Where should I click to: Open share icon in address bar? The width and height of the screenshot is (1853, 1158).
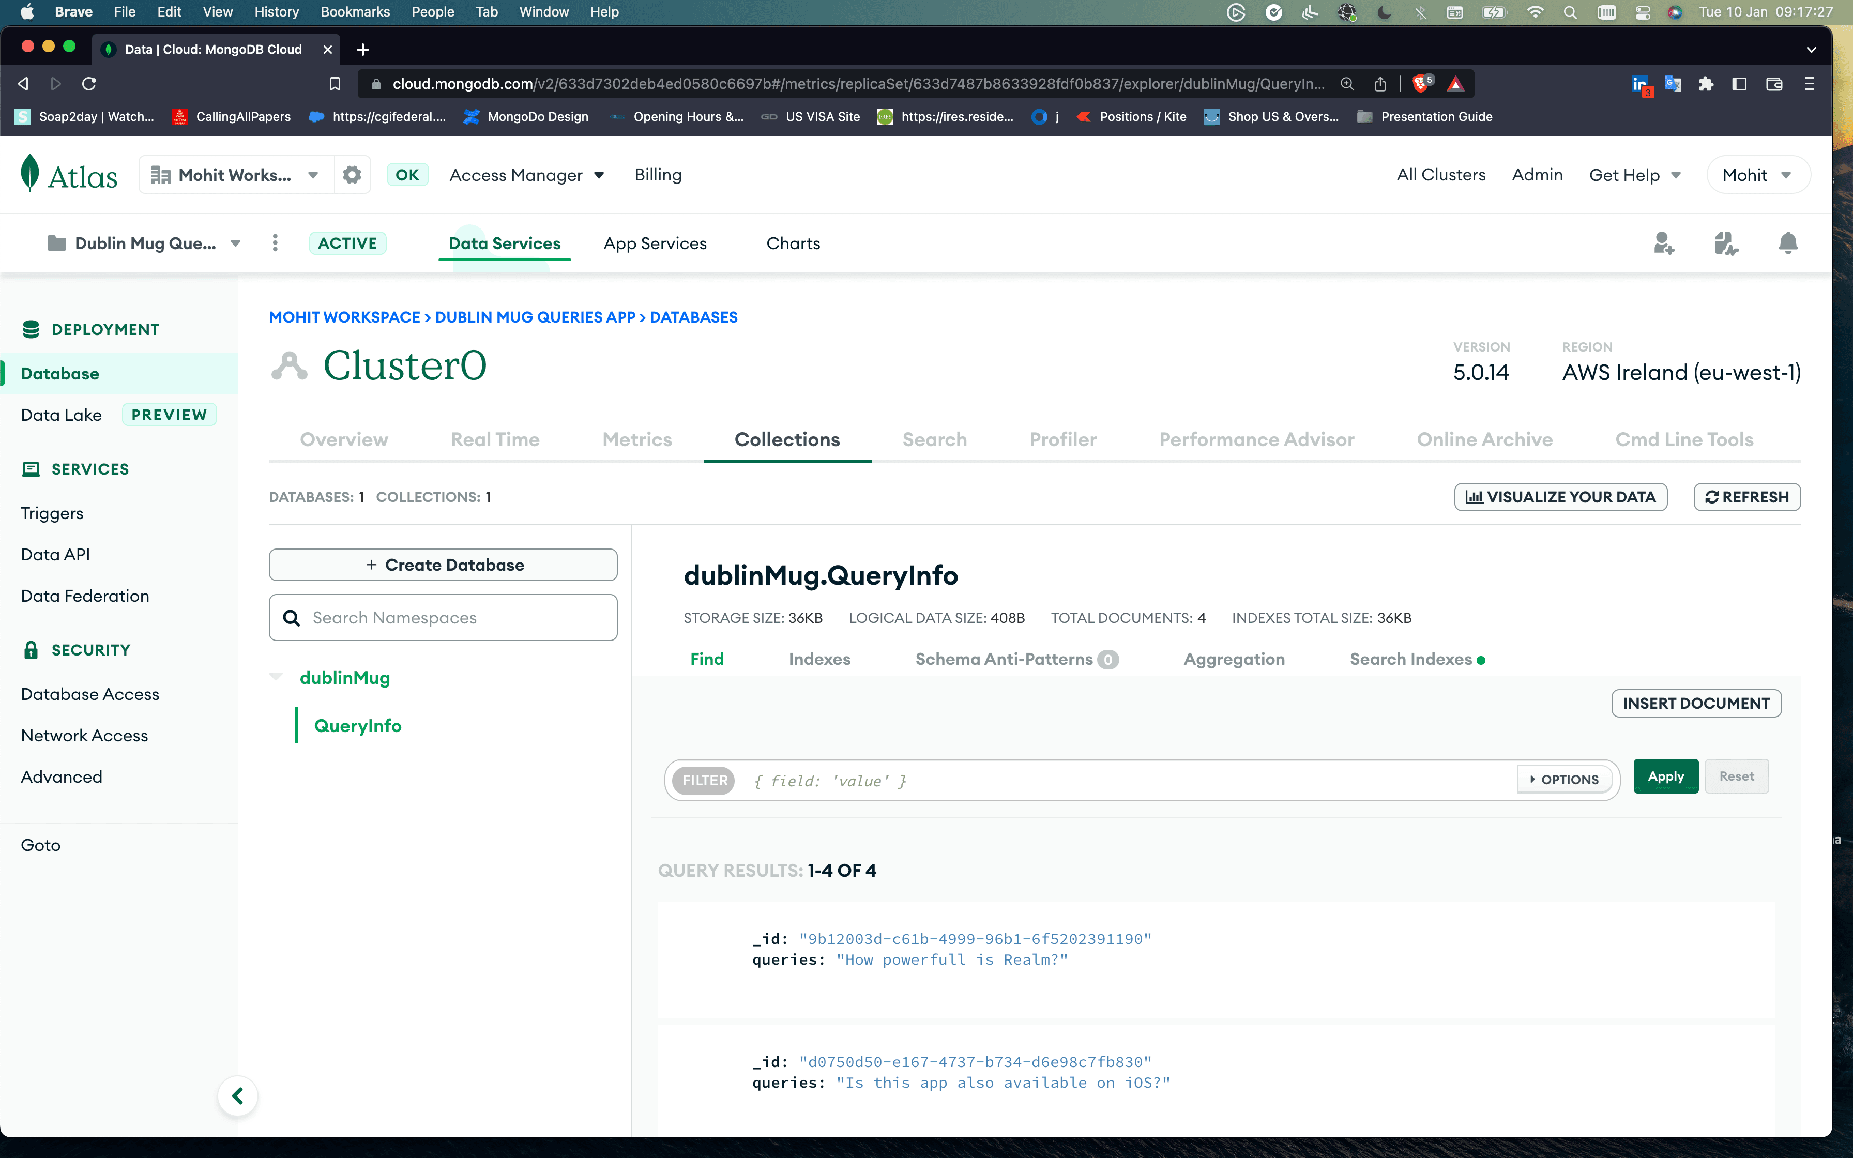coord(1380,83)
